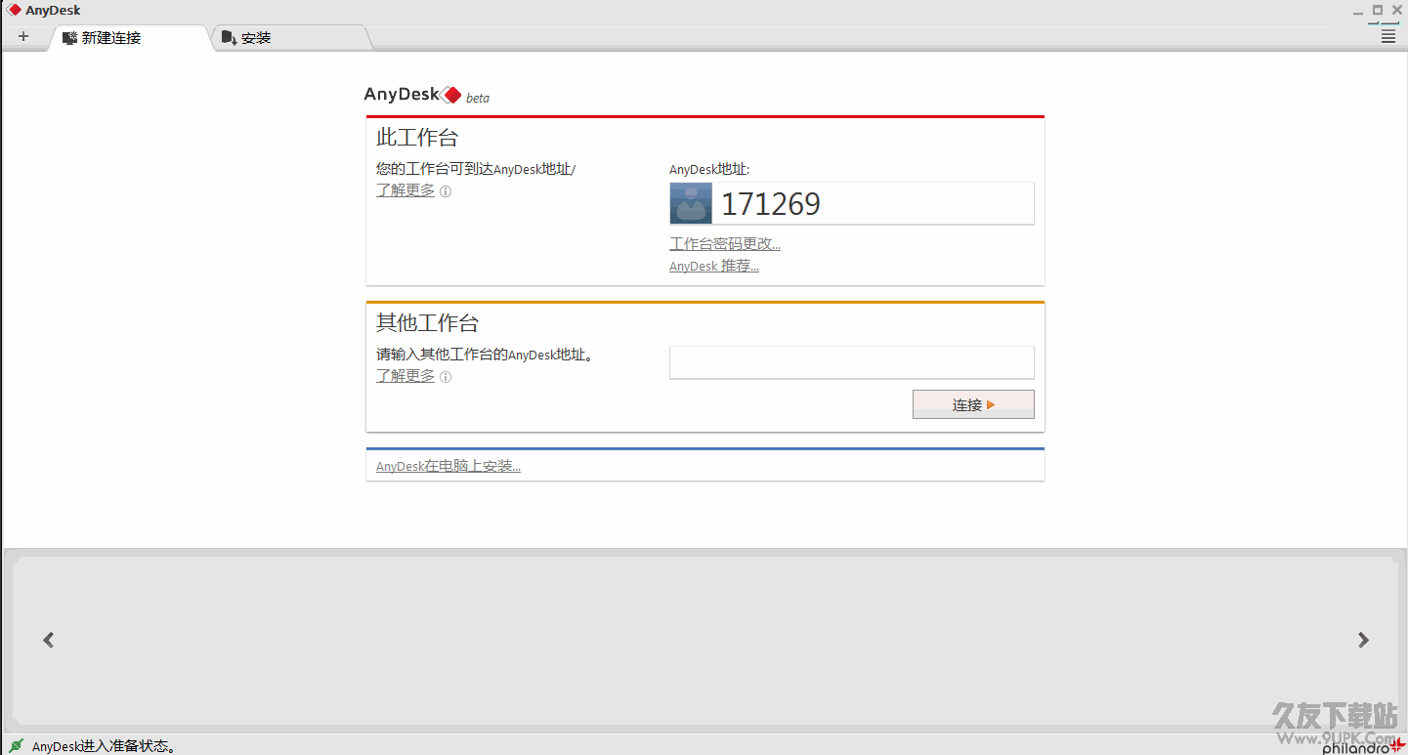Open AnyDesk 推荐... link
1408x755 pixels.
point(714,266)
